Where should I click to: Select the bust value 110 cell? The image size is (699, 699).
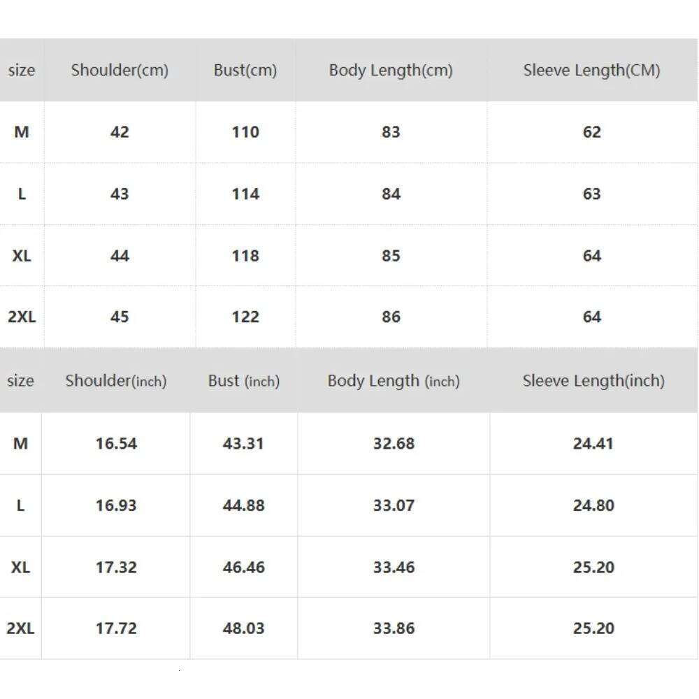245,132
